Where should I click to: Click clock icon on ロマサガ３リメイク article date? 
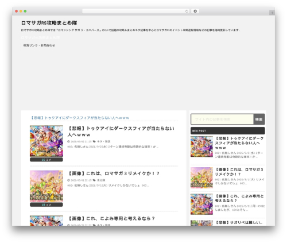pos(68,180)
